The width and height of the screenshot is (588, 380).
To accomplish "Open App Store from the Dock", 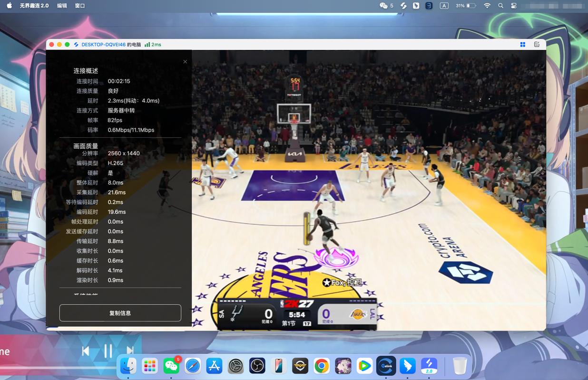I will coord(215,366).
